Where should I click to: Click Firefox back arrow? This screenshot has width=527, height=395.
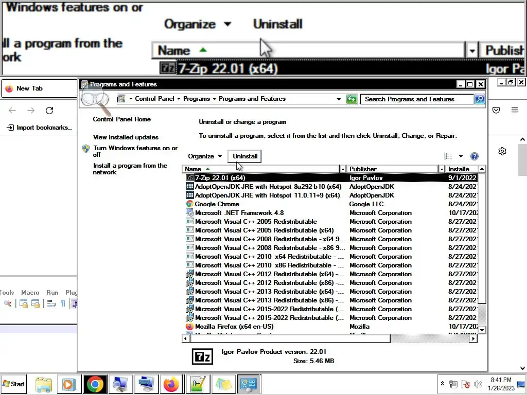(x=12, y=111)
